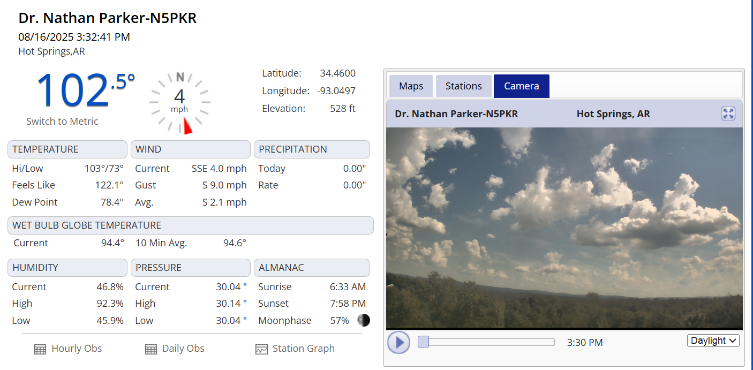Click the timelapse slider handle

423,342
